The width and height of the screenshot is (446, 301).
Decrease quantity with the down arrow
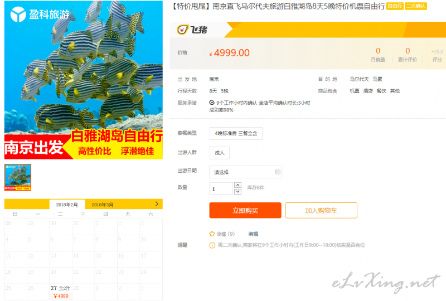(x=238, y=191)
